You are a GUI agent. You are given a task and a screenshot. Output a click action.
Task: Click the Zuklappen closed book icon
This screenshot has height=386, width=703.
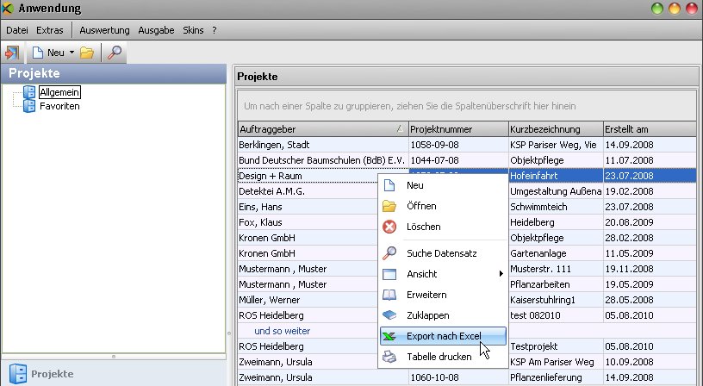[x=389, y=315]
